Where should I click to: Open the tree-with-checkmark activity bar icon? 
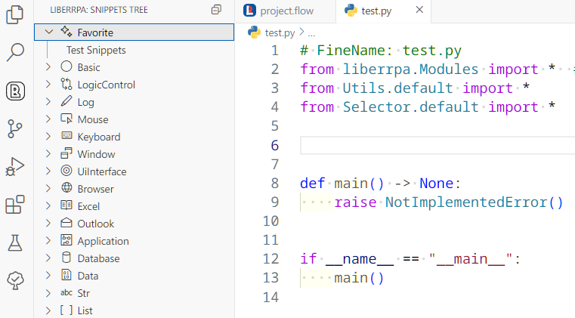click(15, 280)
